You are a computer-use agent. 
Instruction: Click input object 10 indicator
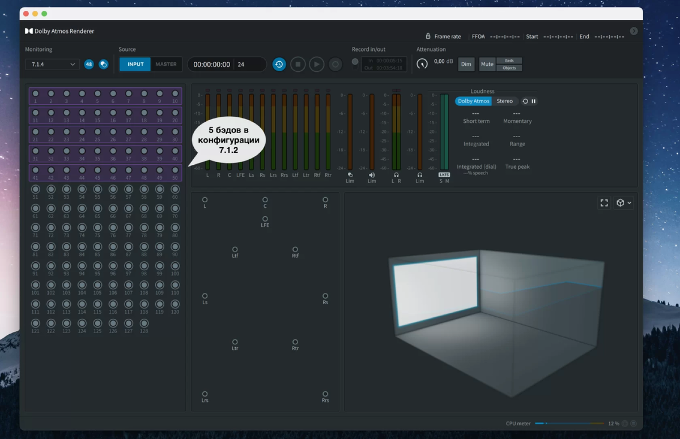point(175,94)
